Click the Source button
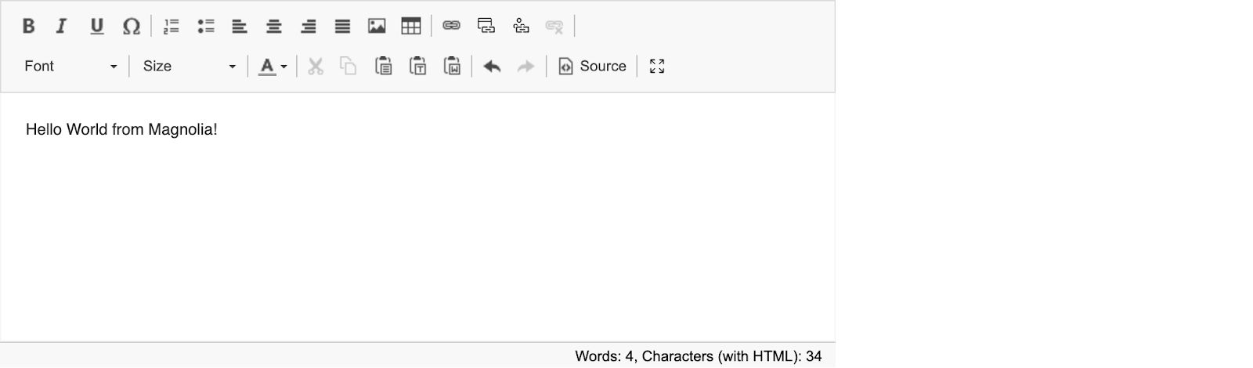The width and height of the screenshot is (1253, 368). point(592,67)
